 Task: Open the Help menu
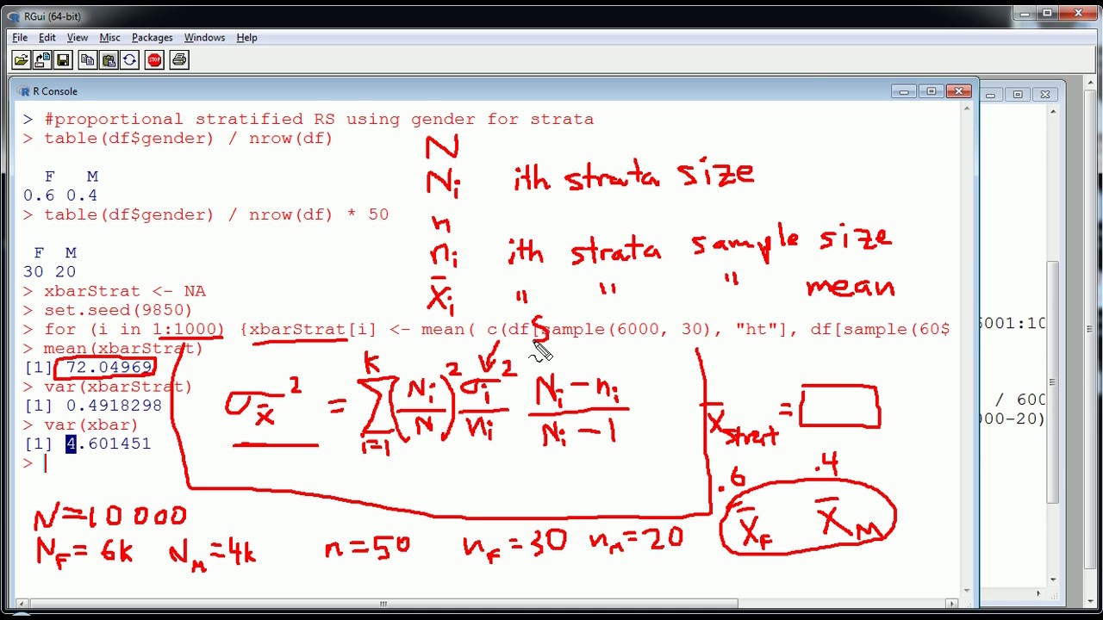[246, 37]
